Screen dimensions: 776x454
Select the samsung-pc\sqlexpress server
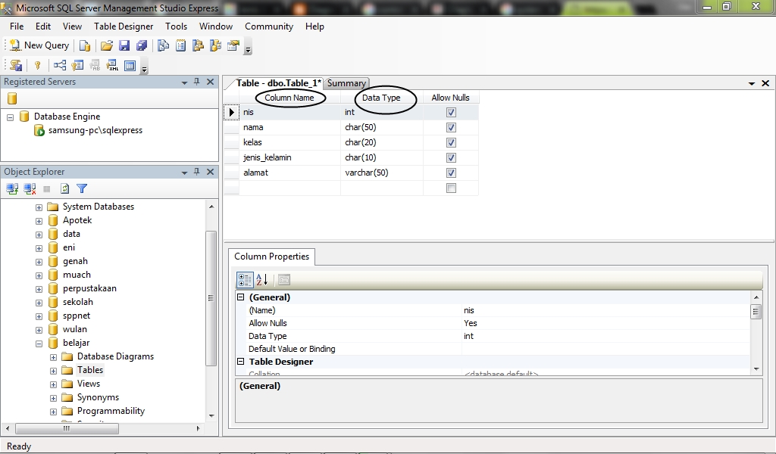(95, 130)
